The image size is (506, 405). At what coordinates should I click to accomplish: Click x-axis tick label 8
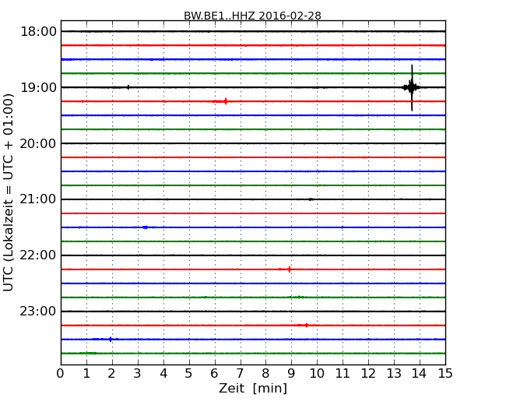tap(265, 373)
